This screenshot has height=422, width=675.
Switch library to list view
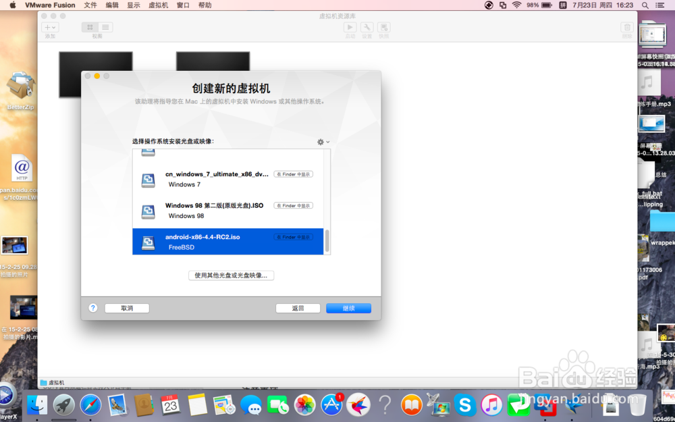105,27
